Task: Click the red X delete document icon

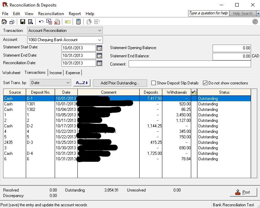Action: (x=57, y=22)
